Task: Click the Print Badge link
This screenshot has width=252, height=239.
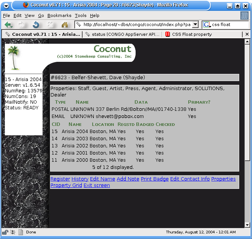Action: point(154,179)
